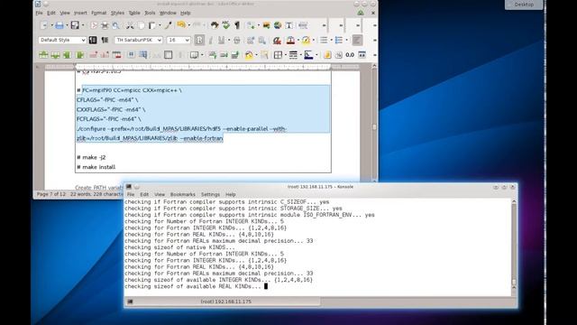Open the Table menu in Writer

click(134, 13)
